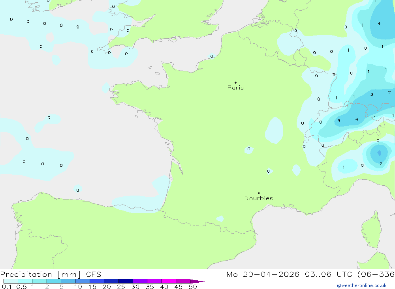Screen dimensions: 395x289
Task: Open the weatheronline.co.uk link
Action: [x=362, y=285]
